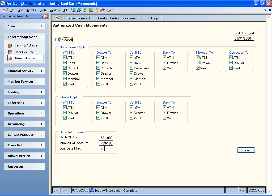Expand the Main section
The height and width of the screenshot is (196, 272).
click(42, 26)
